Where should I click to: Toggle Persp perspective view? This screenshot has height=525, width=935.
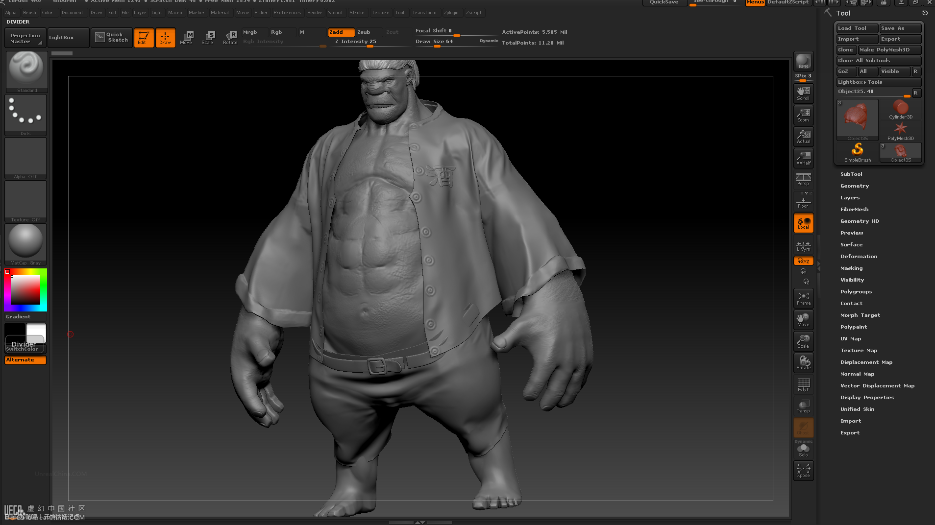803,179
